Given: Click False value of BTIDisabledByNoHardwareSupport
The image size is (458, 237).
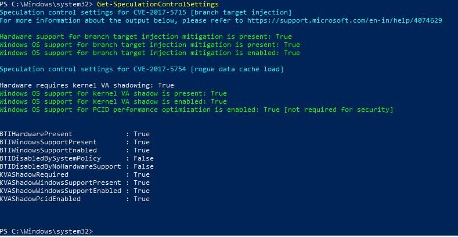Looking at the screenshot, I should tap(143, 166).
